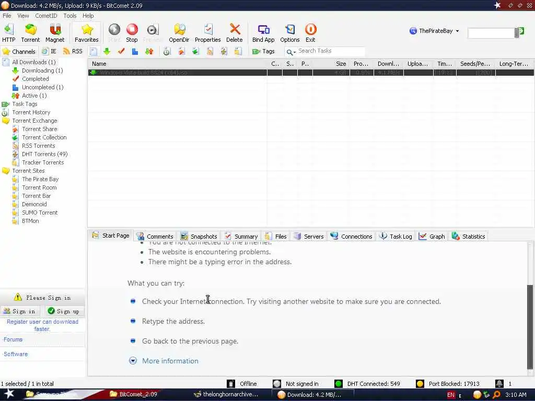Exit BitComet using the Exit icon
Image resolution: width=535 pixels, height=401 pixels.
pos(310,33)
